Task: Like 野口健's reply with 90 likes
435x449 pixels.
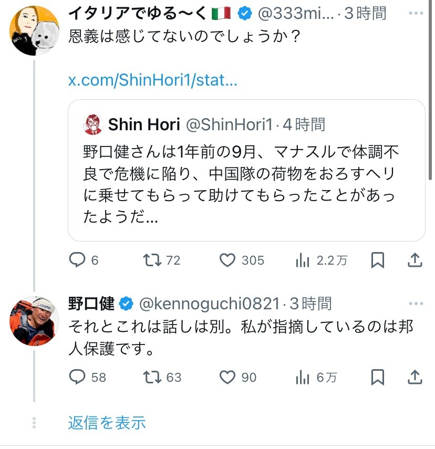Action: point(227,377)
